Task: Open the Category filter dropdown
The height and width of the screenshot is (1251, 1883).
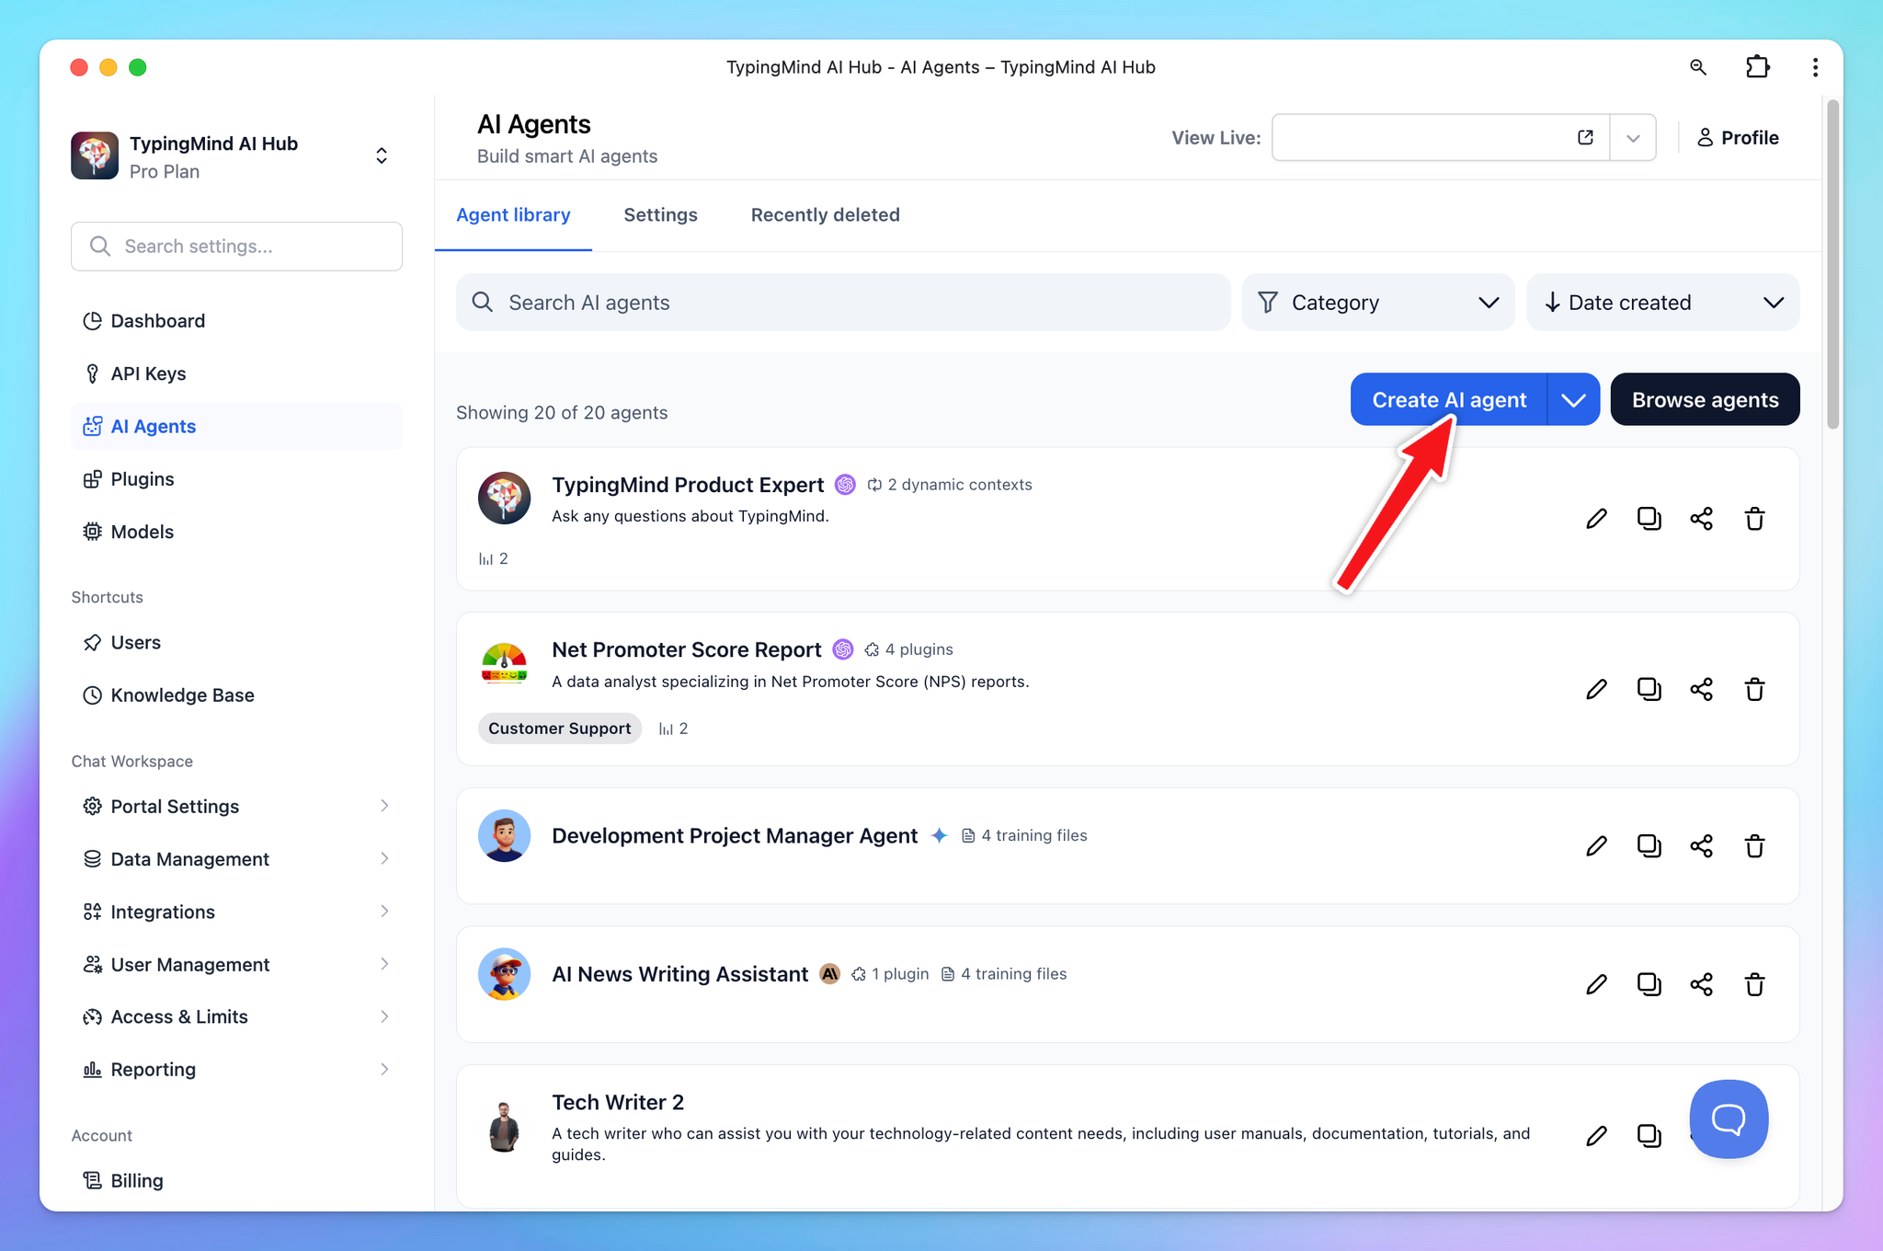Action: point(1377,302)
